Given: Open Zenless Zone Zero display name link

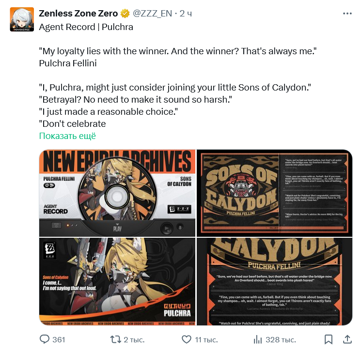Looking at the screenshot, I should [79, 14].
